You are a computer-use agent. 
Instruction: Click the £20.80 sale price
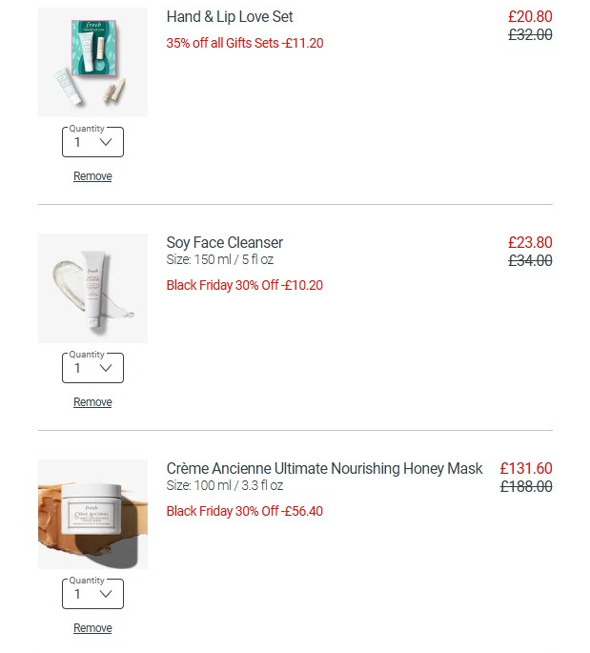tap(530, 17)
